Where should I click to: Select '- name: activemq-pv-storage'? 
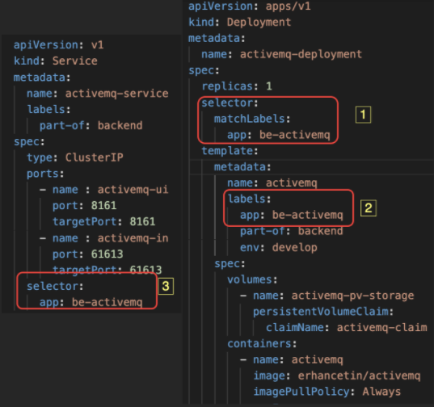[x=327, y=296]
